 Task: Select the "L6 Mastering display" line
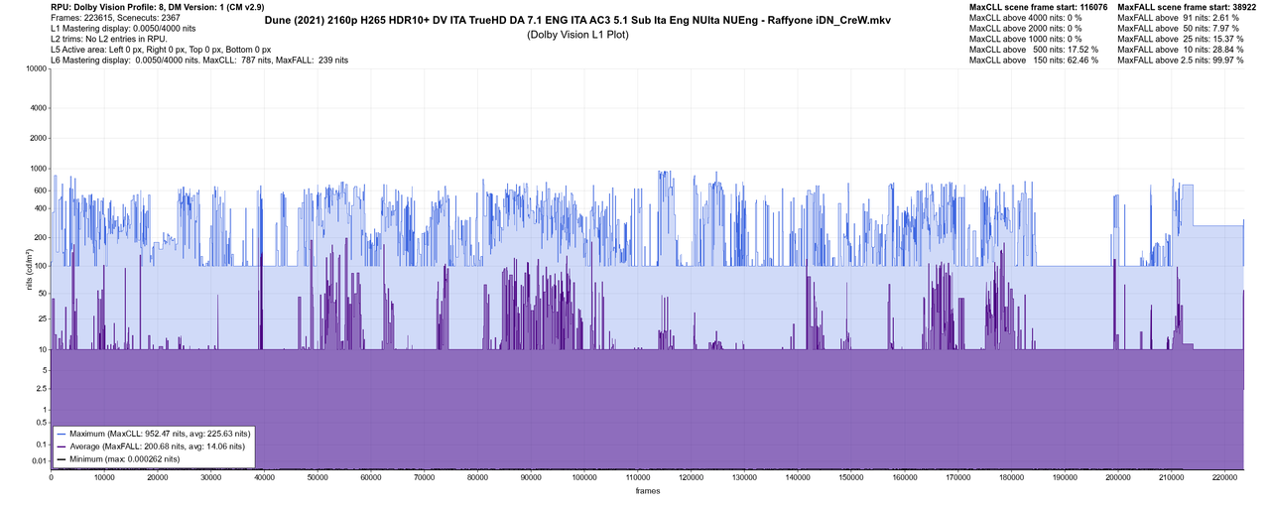pyautogui.click(x=198, y=61)
